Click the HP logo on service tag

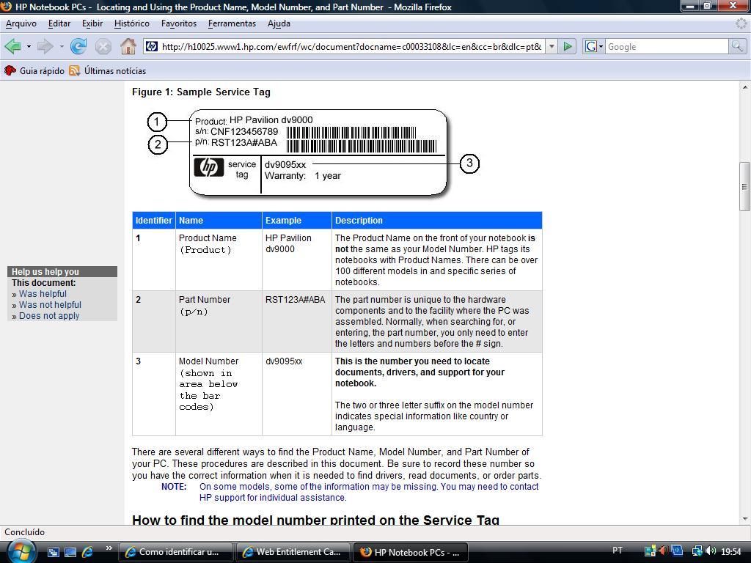coord(209,168)
